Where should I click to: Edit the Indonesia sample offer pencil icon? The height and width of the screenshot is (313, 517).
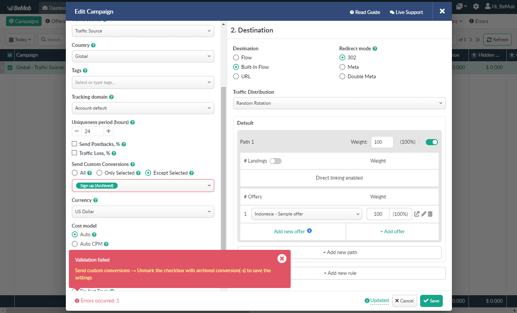[424, 214]
